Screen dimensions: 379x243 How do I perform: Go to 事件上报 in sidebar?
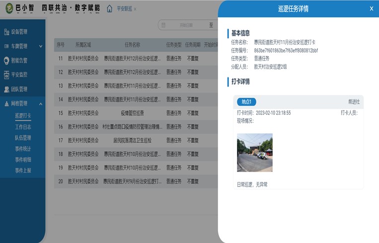pos(23,171)
